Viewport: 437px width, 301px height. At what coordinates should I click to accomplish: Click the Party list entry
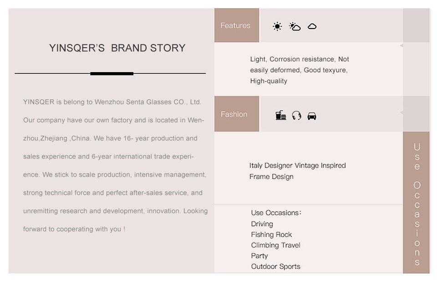(x=259, y=256)
